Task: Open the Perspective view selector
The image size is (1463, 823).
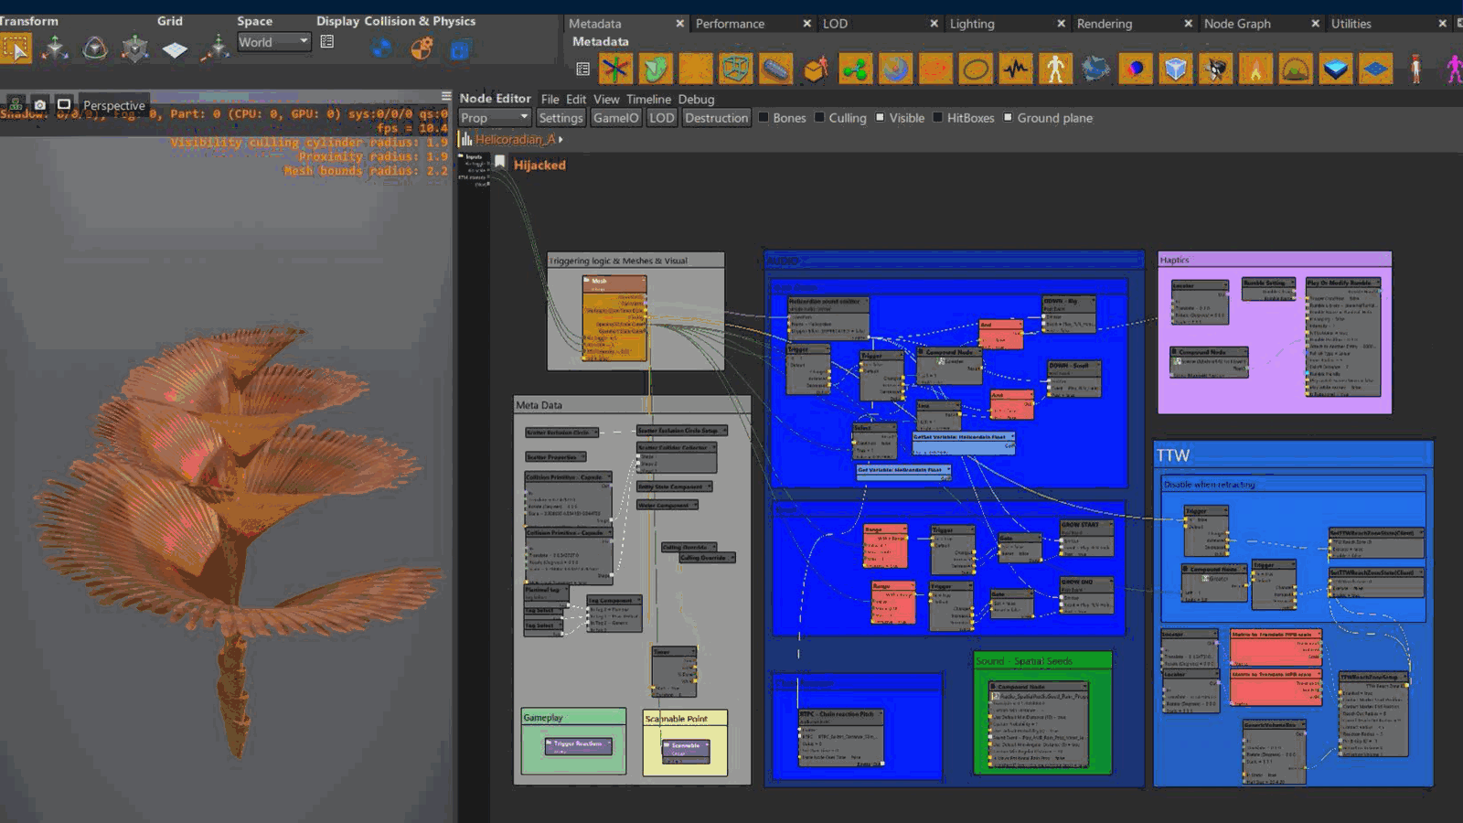Action: tap(114, 105)
